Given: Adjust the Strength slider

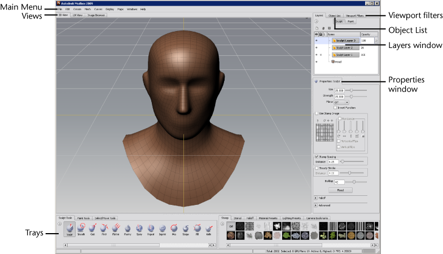Looking at the screenshot, I should [352, 97].
